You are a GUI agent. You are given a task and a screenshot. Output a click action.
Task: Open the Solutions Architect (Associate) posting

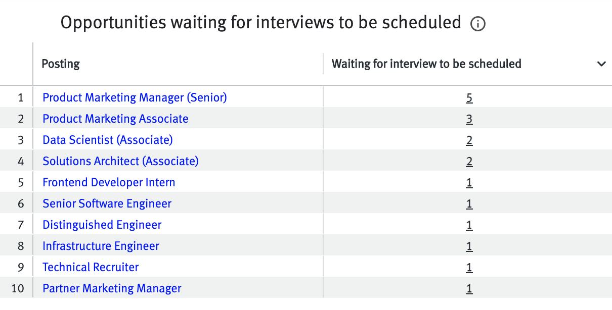120,161
